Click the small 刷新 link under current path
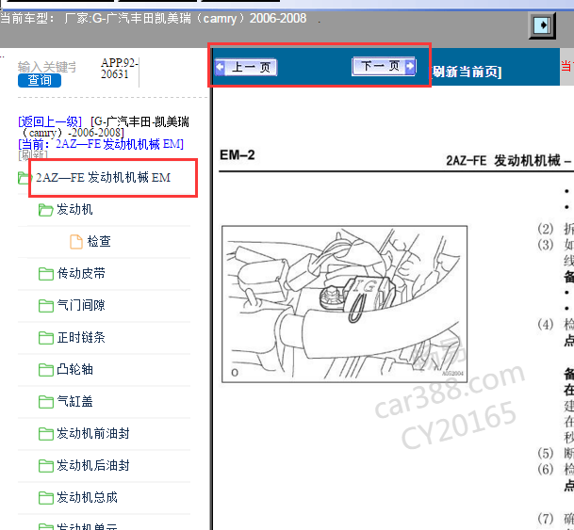The height and width of the screenshot is (530, 574). click(33, 155)
